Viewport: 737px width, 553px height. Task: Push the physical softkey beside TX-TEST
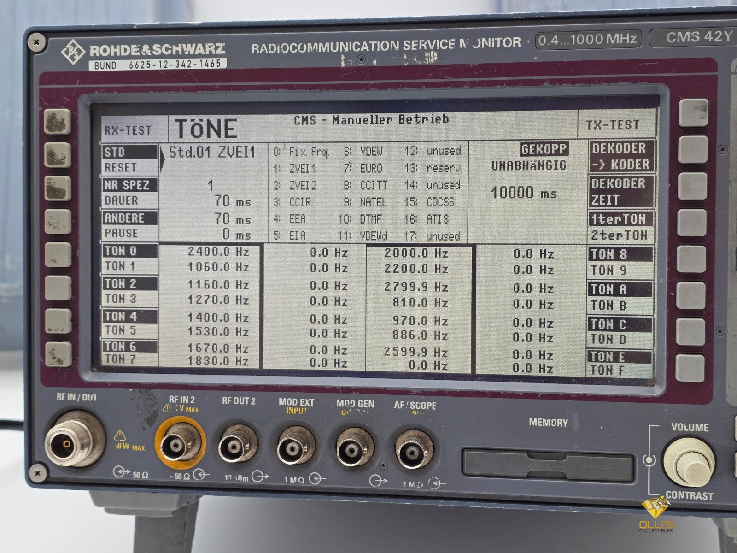(693, 112)
